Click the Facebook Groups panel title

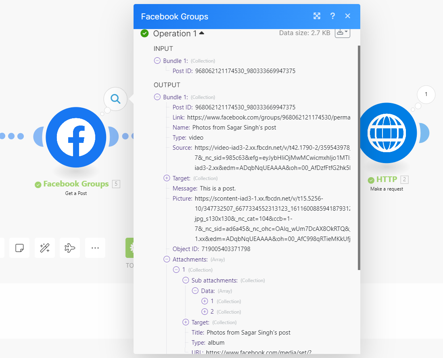click(x=175, y=17)
